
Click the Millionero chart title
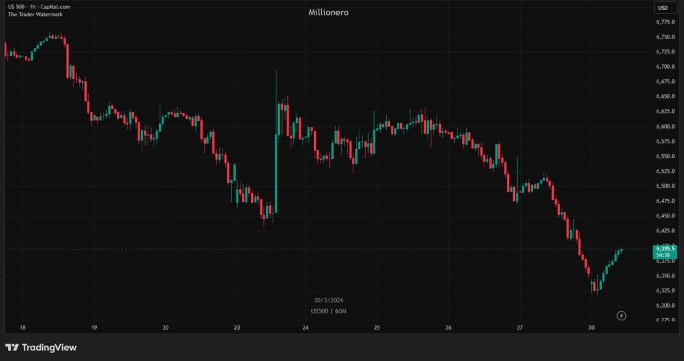(328, 13)
